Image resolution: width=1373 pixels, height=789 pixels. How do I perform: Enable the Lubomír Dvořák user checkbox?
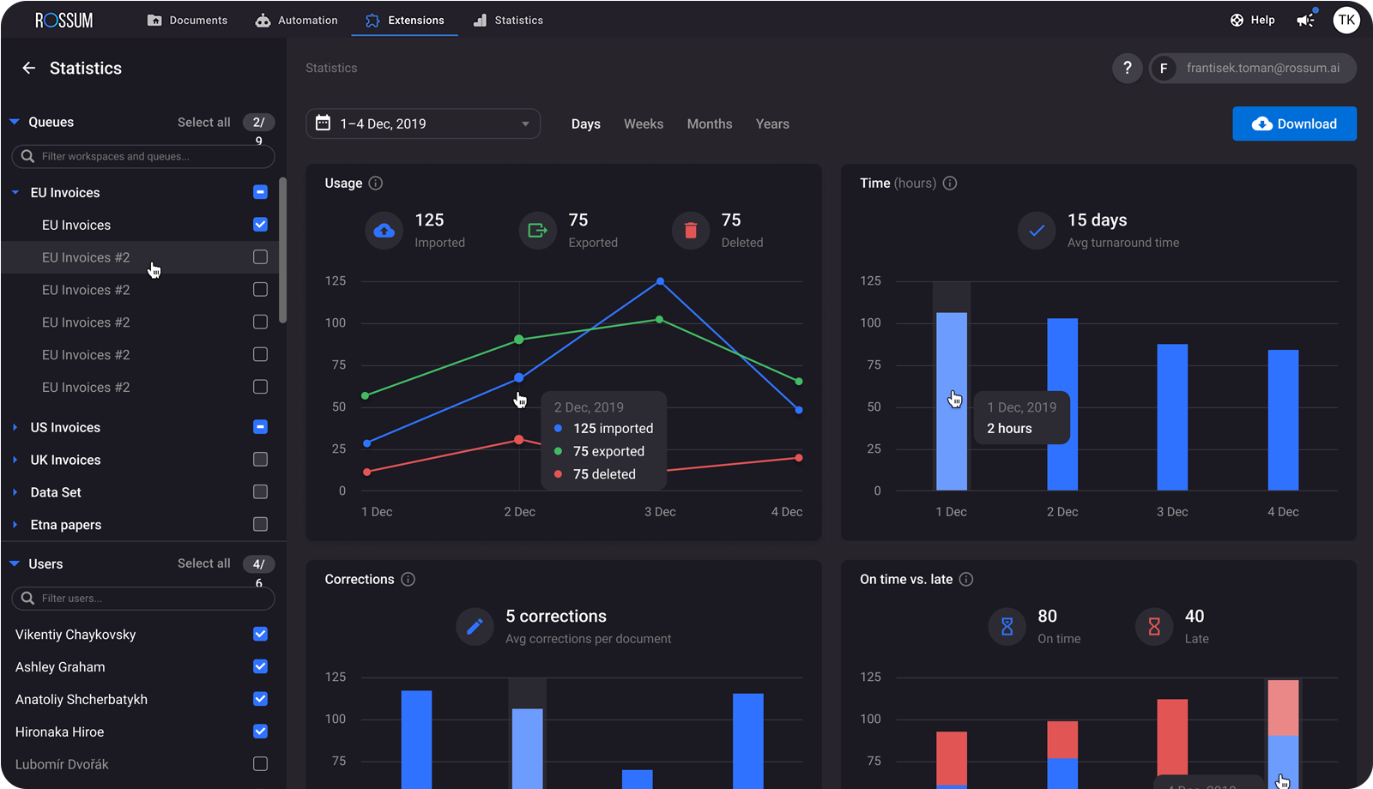point(261,763)
